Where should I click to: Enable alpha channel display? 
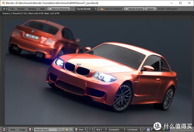click(152, 129)
